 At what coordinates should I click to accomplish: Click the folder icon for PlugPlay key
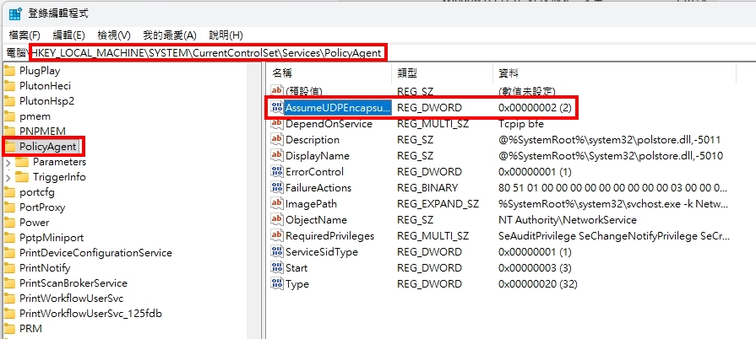point(10,71)
